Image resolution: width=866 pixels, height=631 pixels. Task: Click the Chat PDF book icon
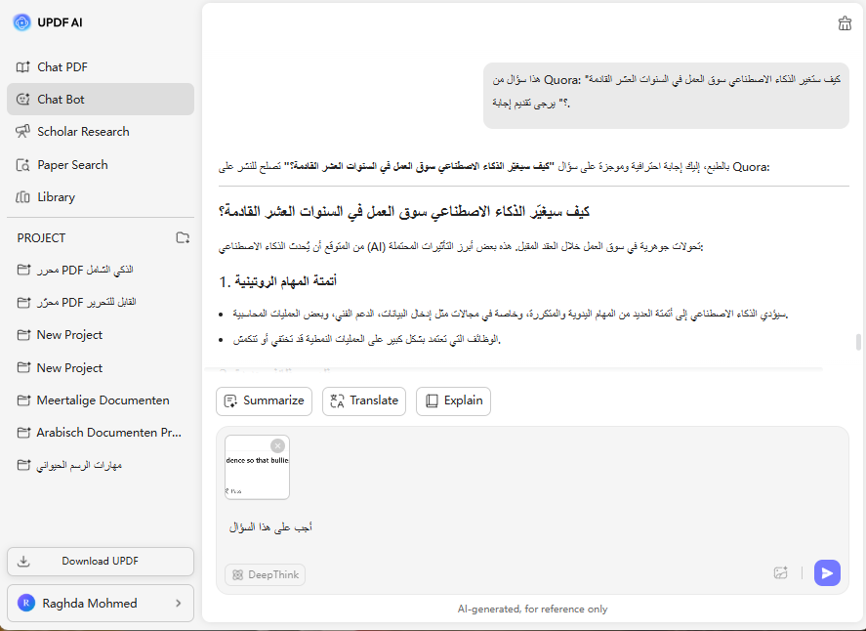click(22, 66)
